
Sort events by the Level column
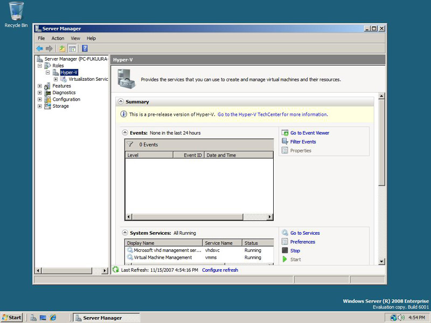pyautogui.click(x=149, y=155)
